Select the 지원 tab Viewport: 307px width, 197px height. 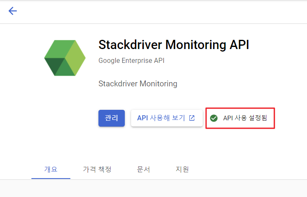click(182, 169)
